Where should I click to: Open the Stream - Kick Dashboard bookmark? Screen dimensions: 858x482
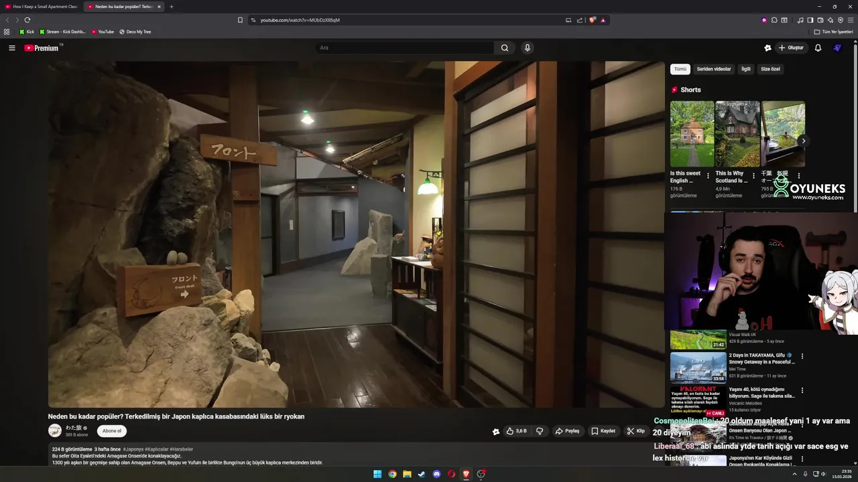tap(62, 31)
